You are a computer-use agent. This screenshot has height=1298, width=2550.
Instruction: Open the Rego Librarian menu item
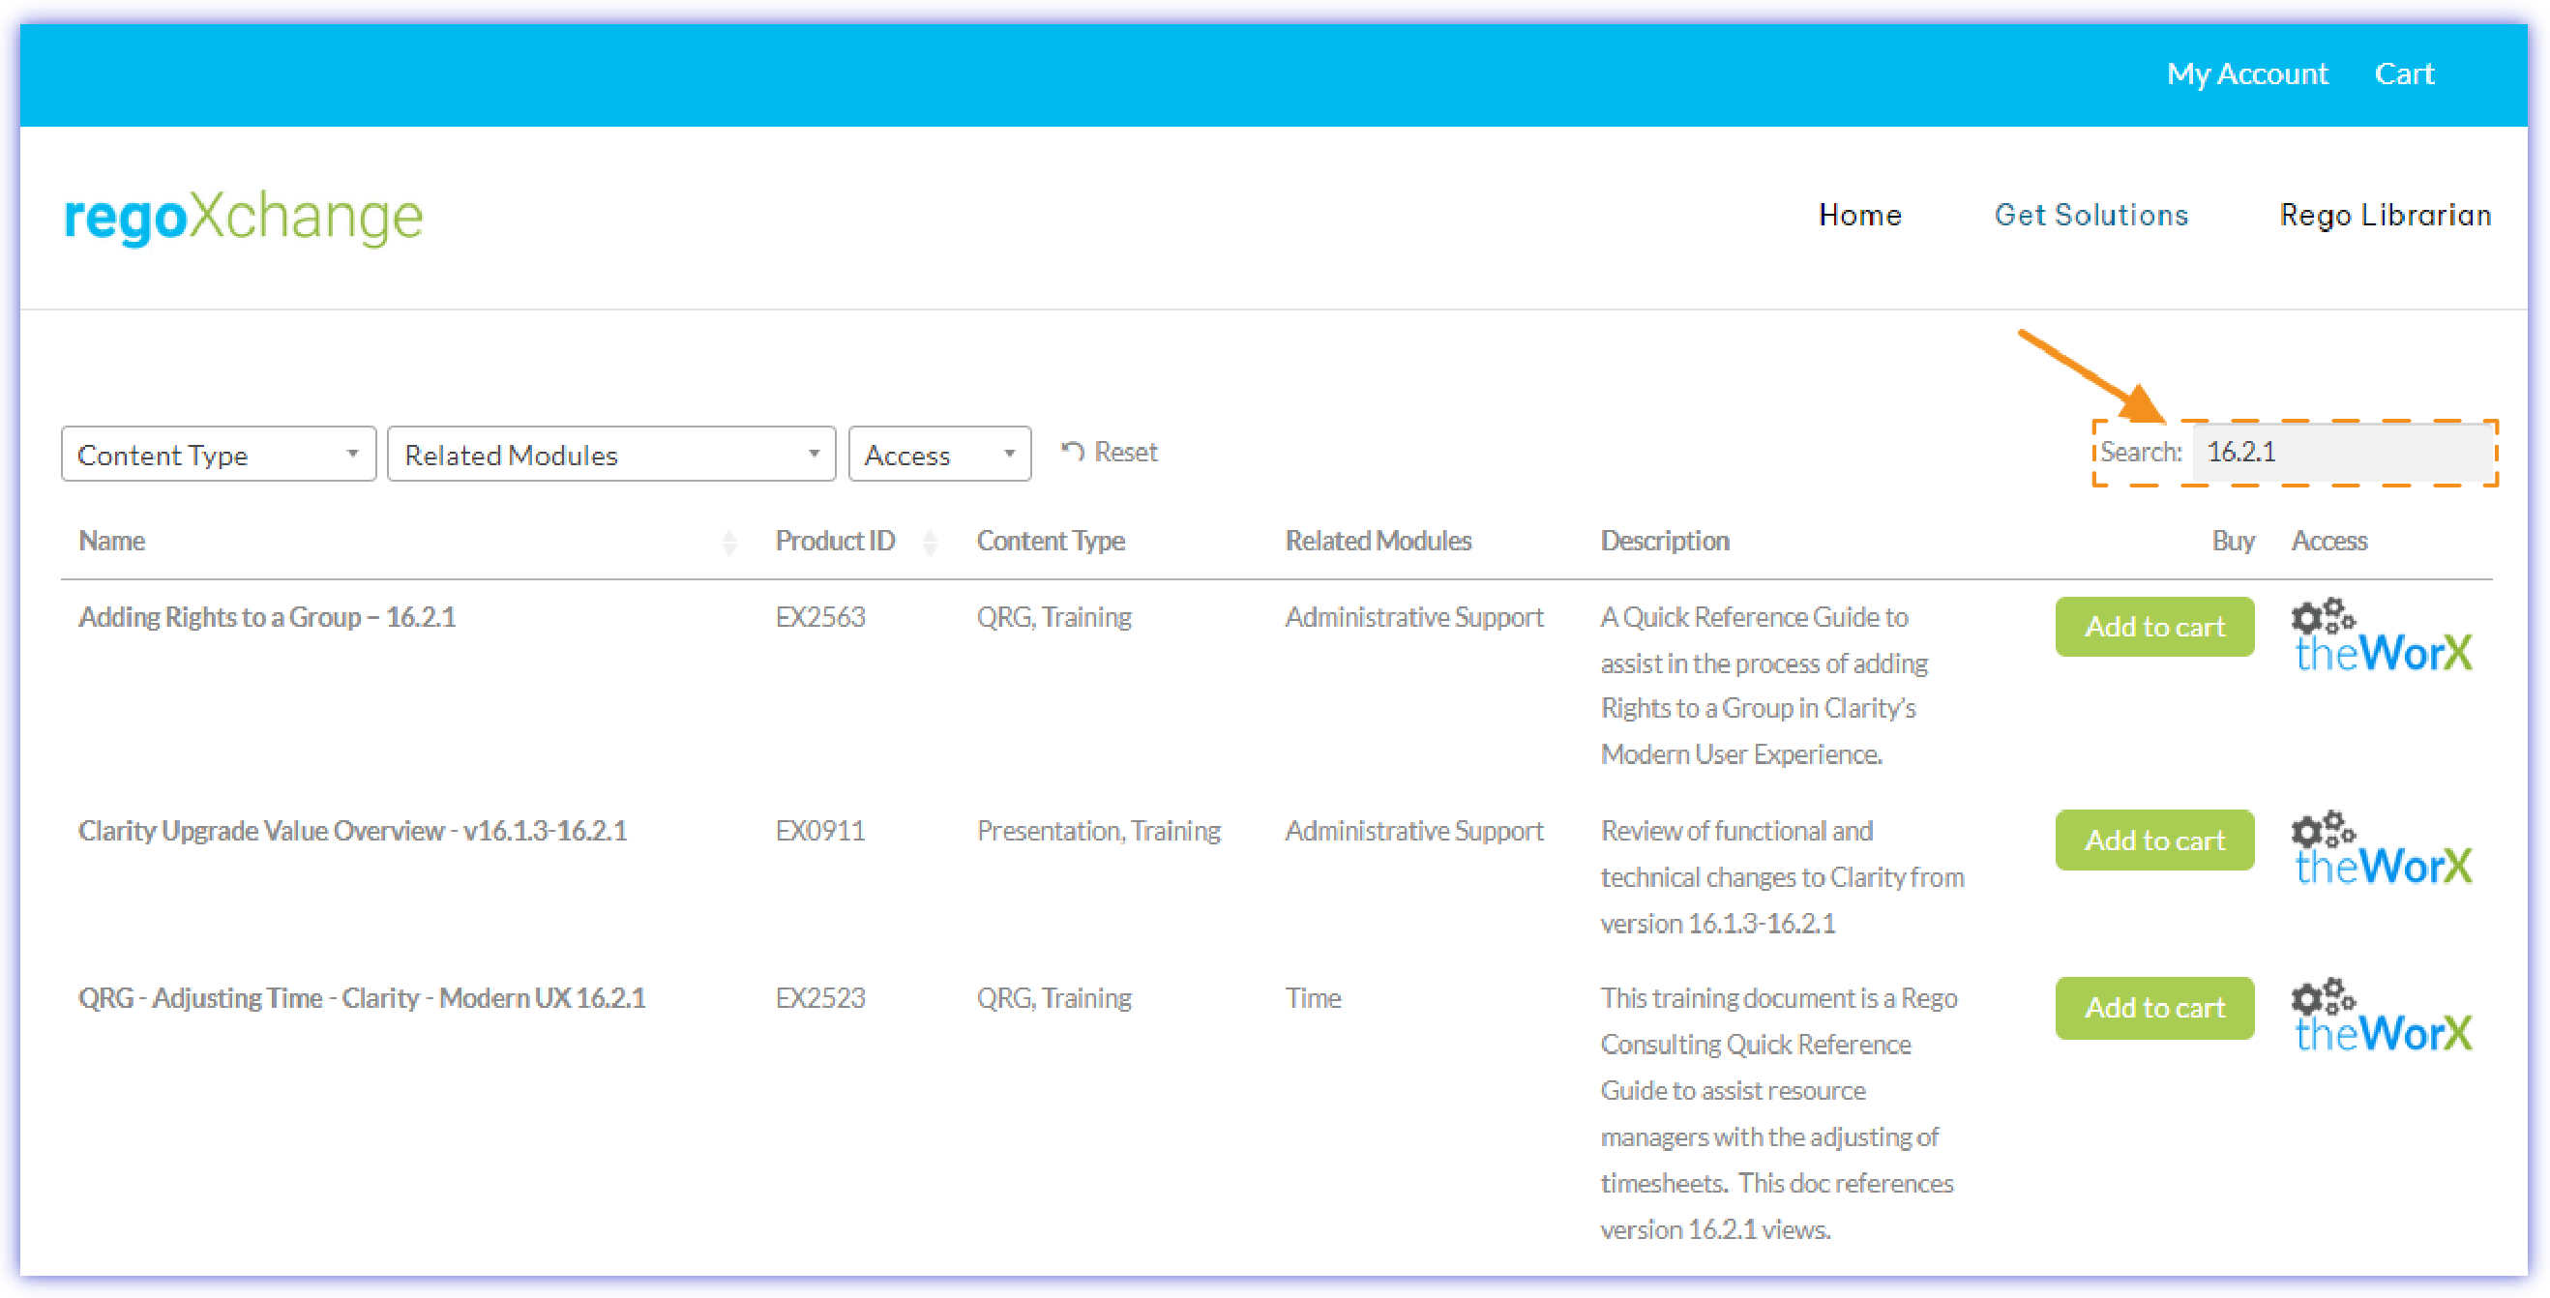[x=2385, y=215]
